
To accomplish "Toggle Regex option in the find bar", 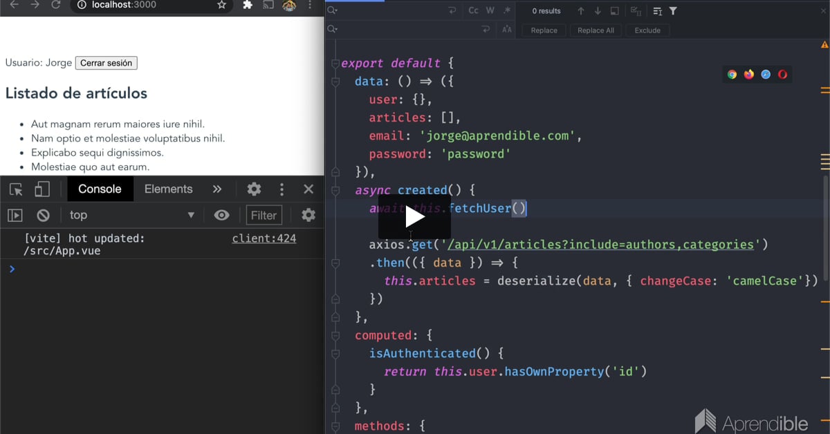I will click(x=507, y=10).
